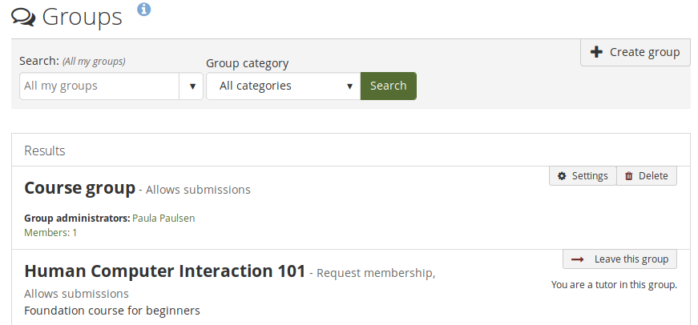Click the Group category label
698x325 pixels.
pos(247,63)
